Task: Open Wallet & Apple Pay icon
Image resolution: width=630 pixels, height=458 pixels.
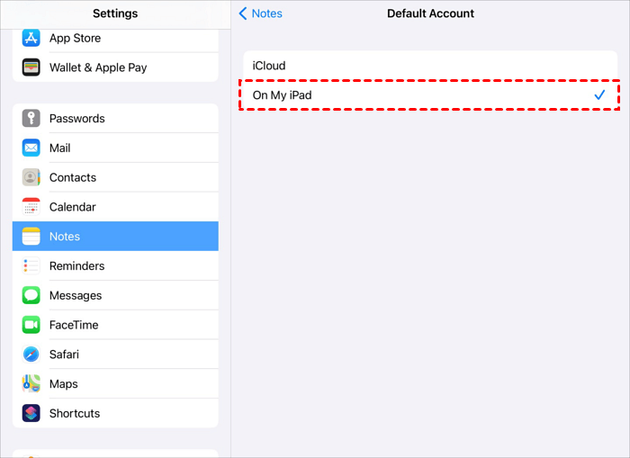Action: tap(31, 67)
